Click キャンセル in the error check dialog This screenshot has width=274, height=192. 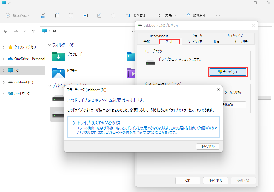pos(207,146)
